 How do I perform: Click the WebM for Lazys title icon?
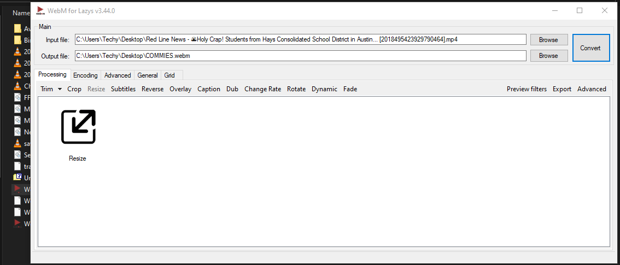[x=40, y=11]
